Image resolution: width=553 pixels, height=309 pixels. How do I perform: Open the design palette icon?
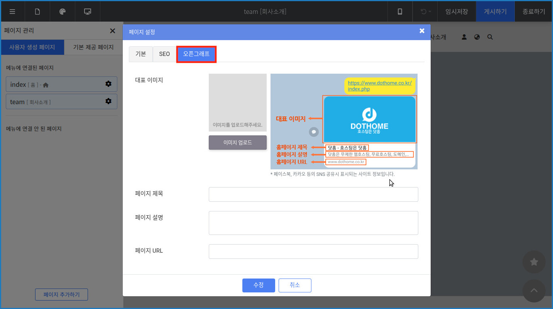[63, 12]
